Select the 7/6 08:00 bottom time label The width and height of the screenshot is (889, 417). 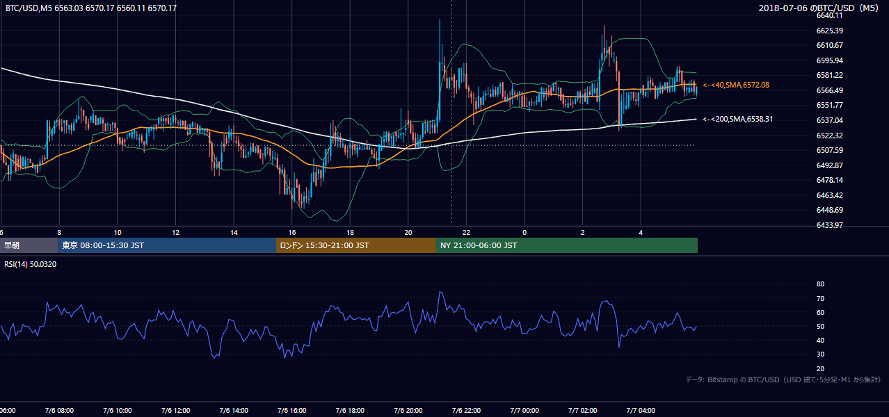[60, 411]
